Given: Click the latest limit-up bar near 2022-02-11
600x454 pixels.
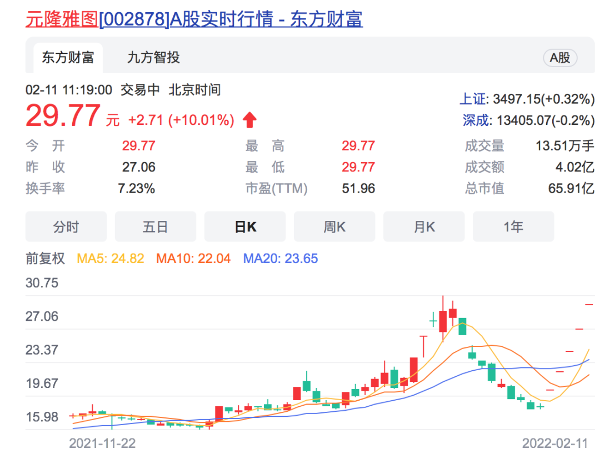Looking at the screenshot, I should [589, 304].
